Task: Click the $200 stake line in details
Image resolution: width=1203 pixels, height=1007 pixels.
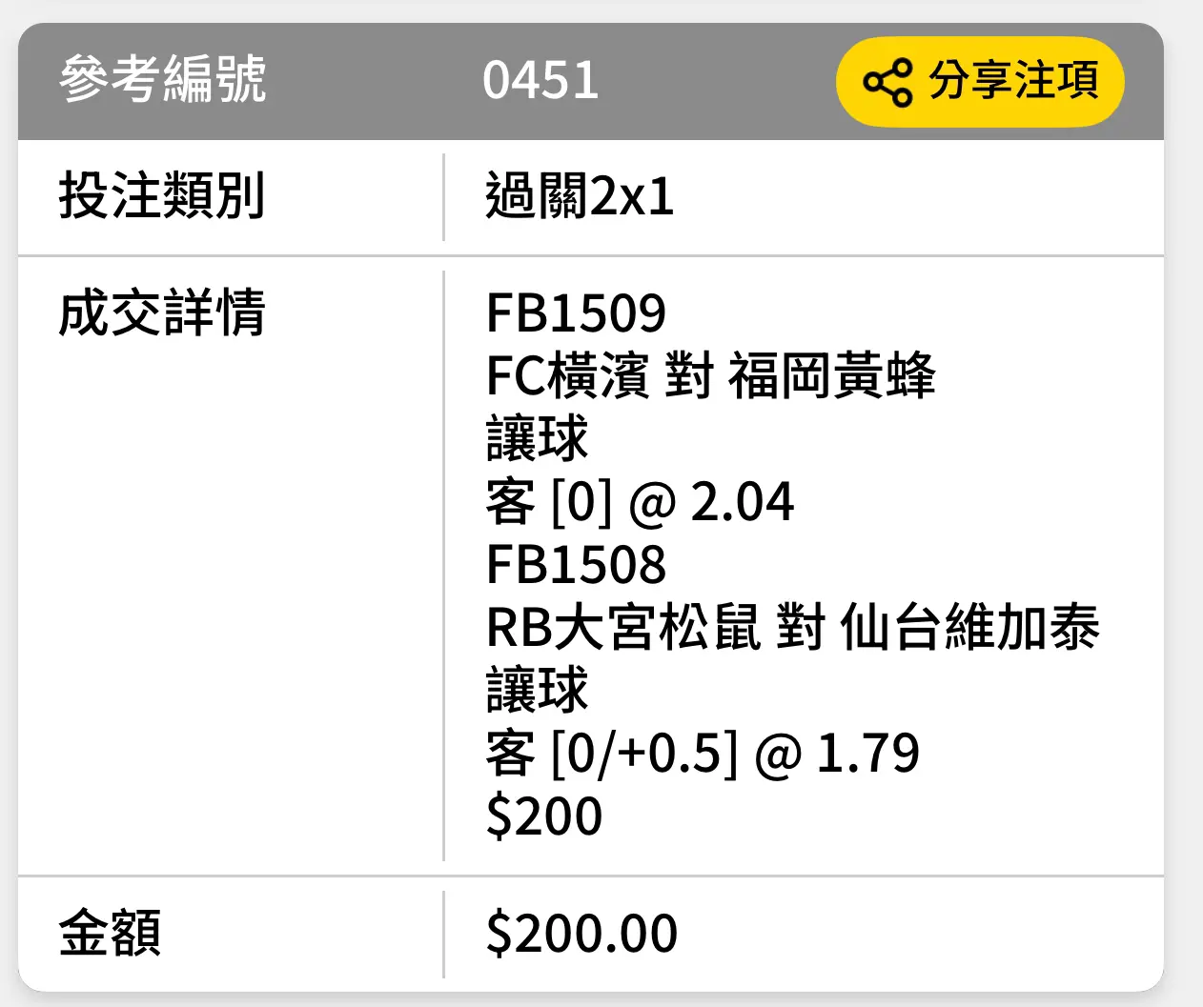Action: tap(544, 816)
